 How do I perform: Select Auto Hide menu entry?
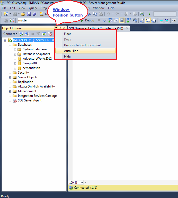coord(85,51)
